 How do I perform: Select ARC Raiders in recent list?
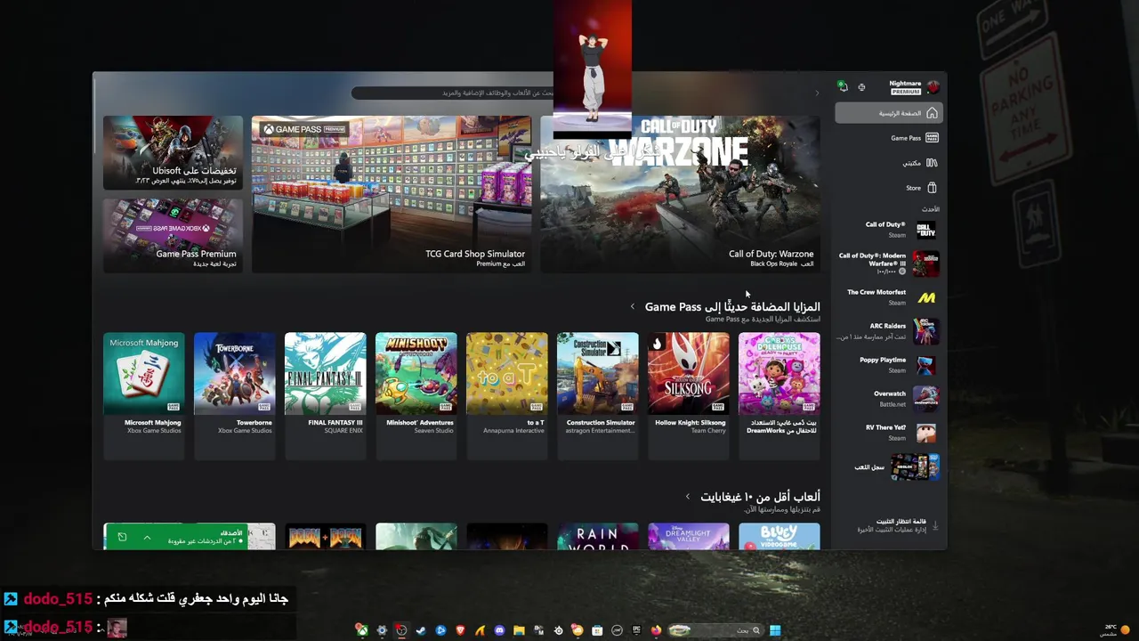click(888, 331)
